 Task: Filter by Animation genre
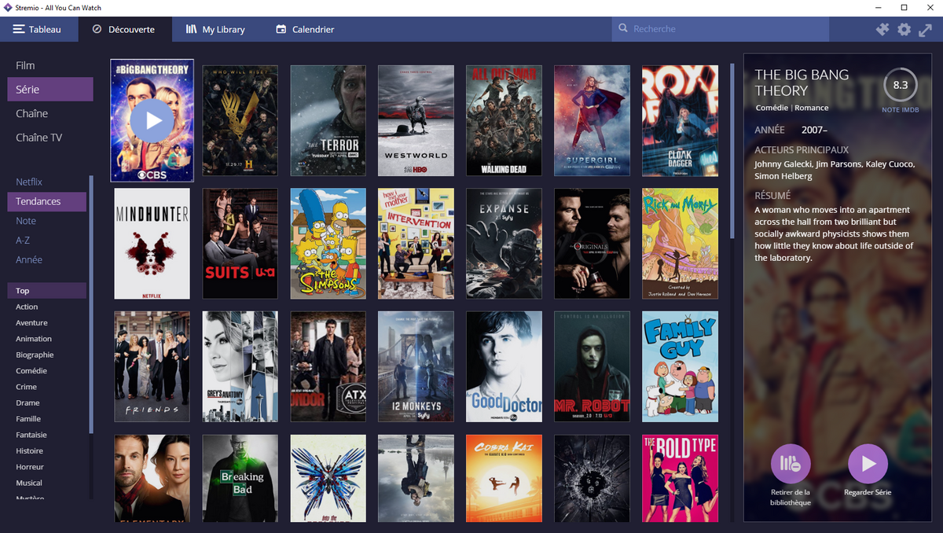(x=47, y=339)
